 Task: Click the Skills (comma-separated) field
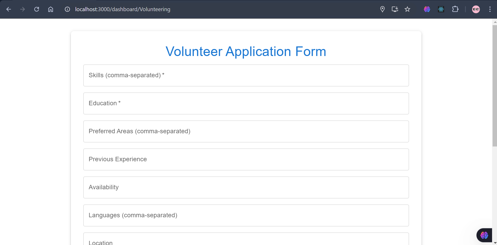click(246, 75)
